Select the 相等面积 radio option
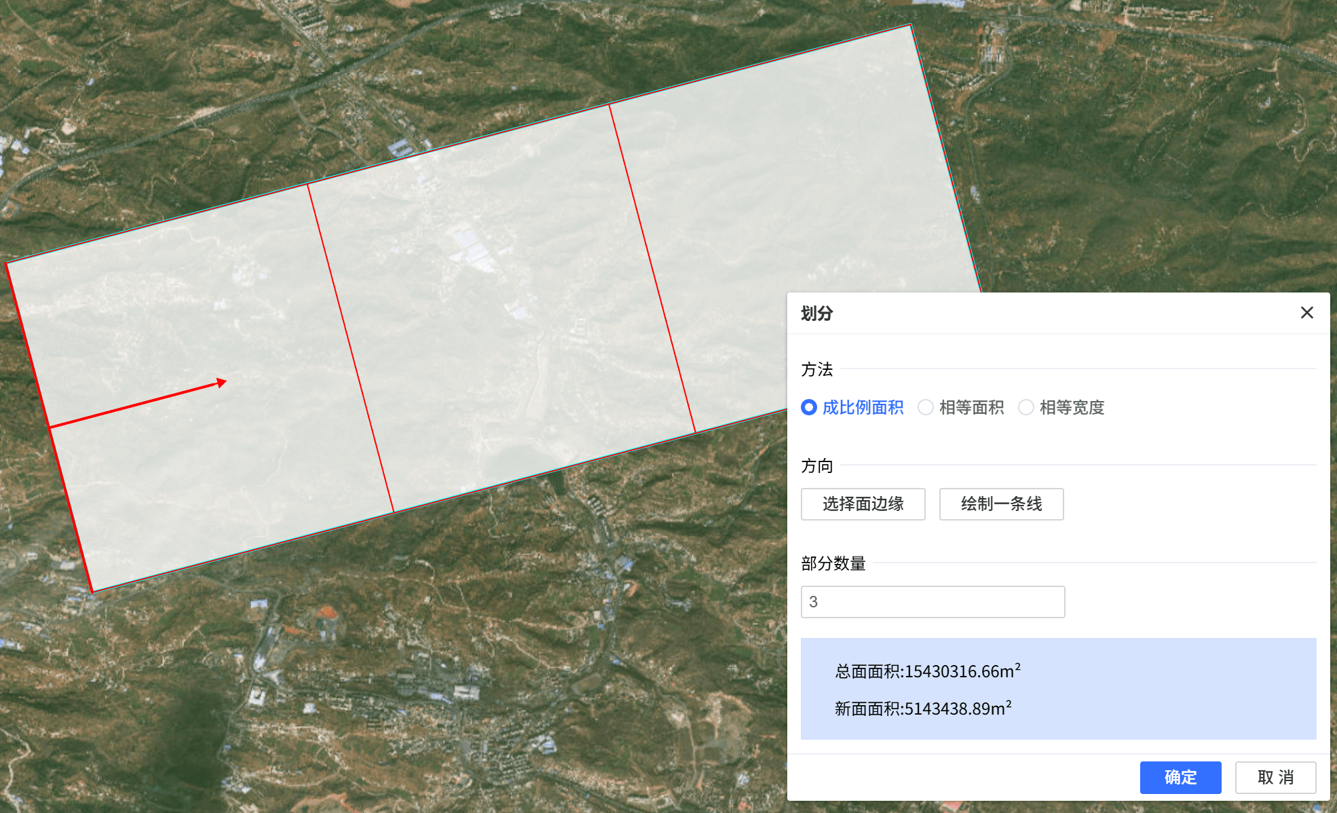Image resolution: width=1337 pixels, height=813 pixels. pos(926,407)
